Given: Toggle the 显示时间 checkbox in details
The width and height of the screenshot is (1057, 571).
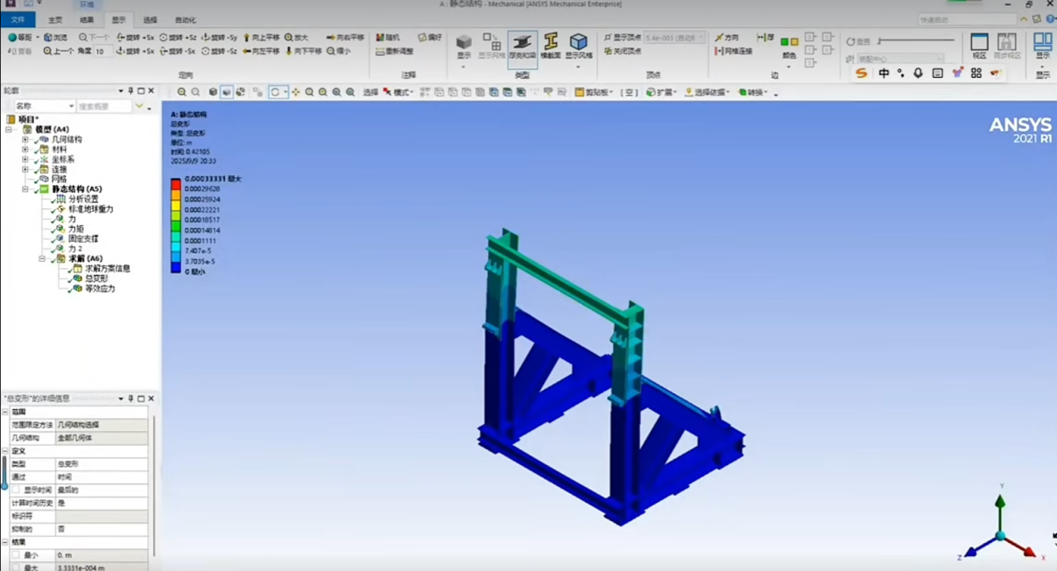Looking at the screenshot, I should coord(15,490).
